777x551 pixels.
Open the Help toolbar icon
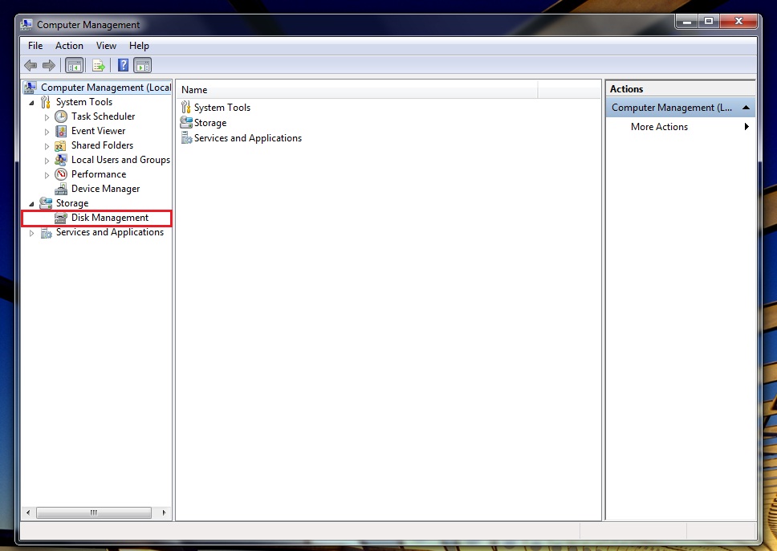coord(124,65)
